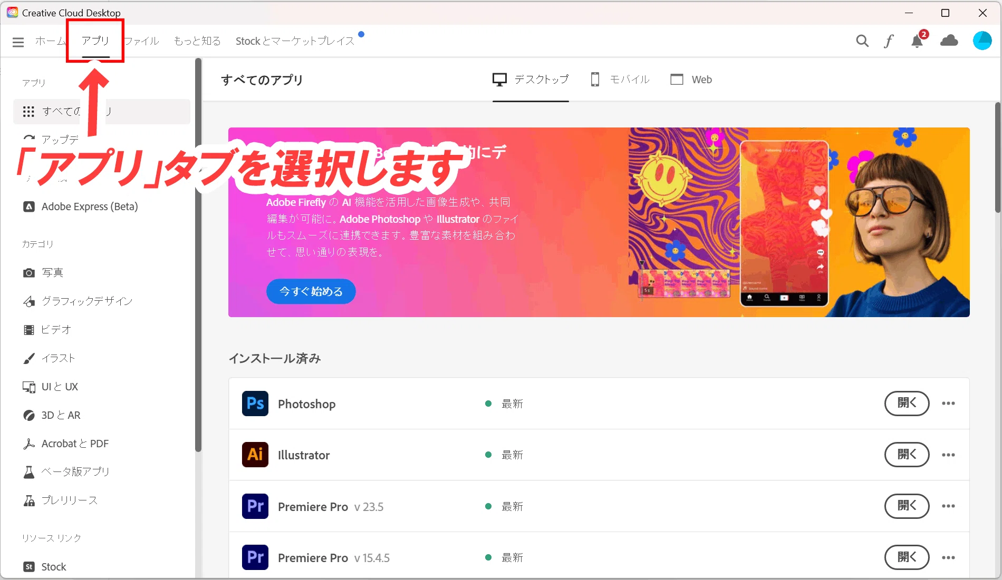The height and width of the screenshot is (580, 1002).
Task: Click the prerelease icon beside プレリリース
Action: tap(29, 500)
